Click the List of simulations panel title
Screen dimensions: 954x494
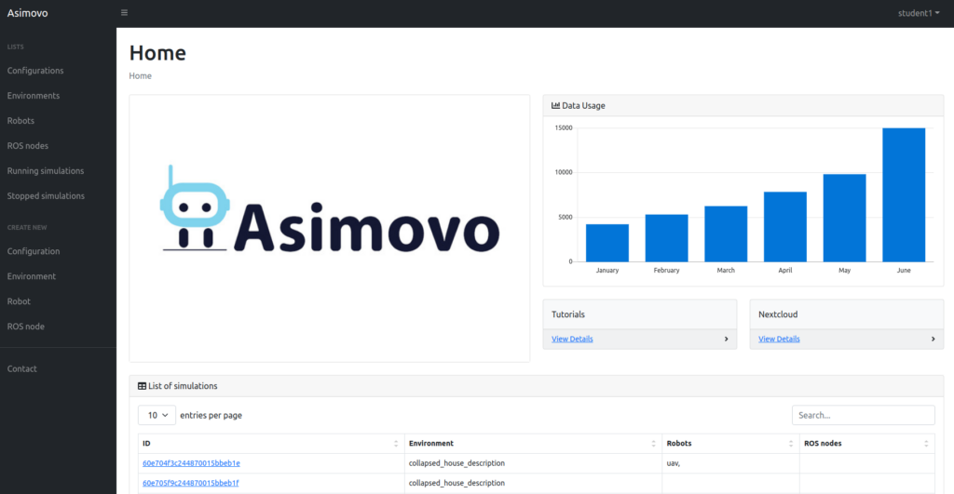[183, 386]
